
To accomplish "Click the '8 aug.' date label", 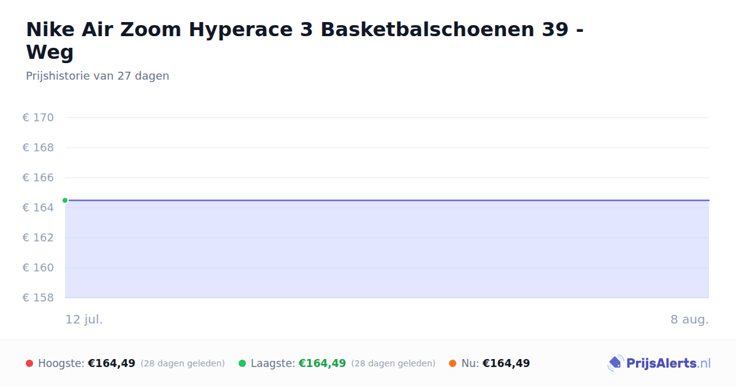I will pyautogui.click(x=689, y=320).
